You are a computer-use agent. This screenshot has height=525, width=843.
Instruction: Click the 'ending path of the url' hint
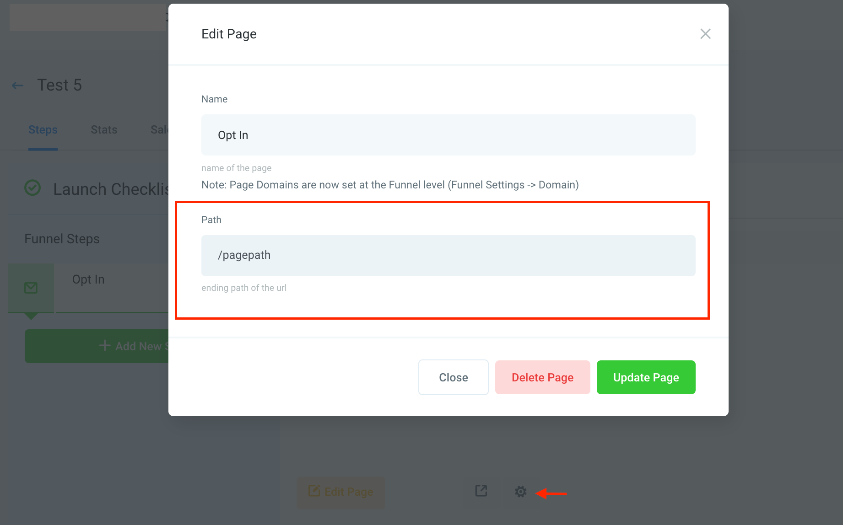tap(244, 288)
